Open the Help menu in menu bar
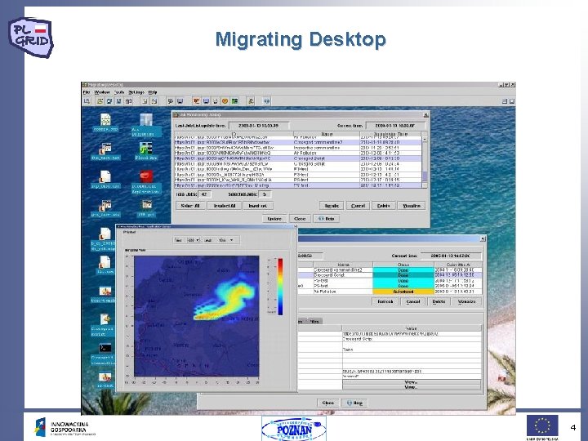The image size is (588, 441). 153,92
